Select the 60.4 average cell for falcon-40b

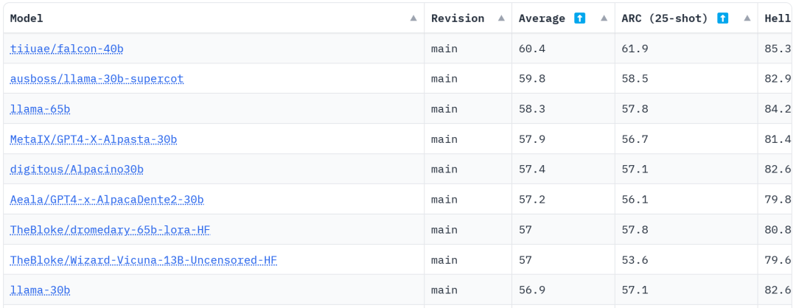pos(564,49)
